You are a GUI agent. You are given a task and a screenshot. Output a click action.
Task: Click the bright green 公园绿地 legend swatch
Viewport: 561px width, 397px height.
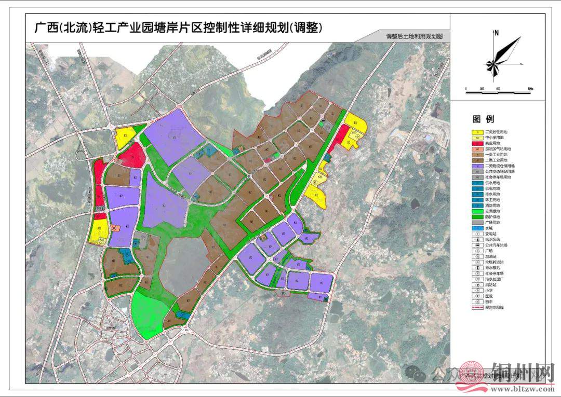[477, 211]
